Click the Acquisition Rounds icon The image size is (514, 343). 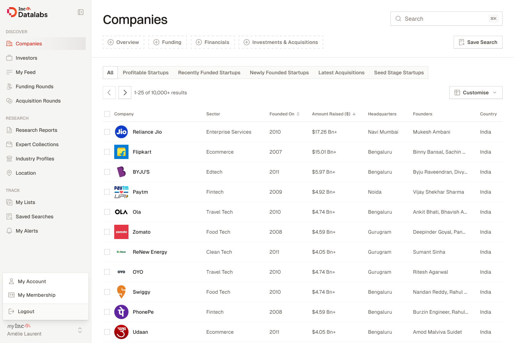9,101
